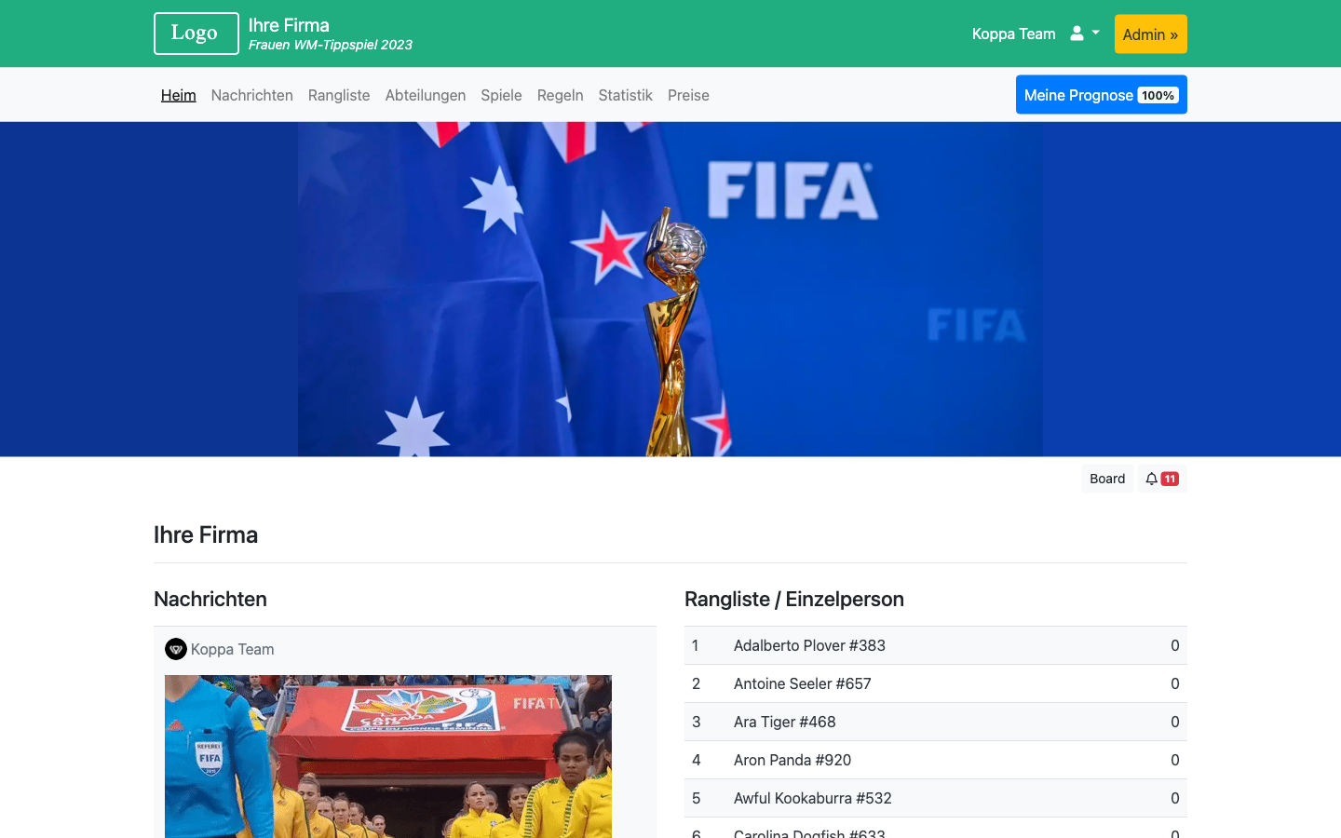Image resolution: width=1341 pixels, height=838 pixels.
Task: Click the Rangliste / Einzelperson heading
Action: click(x=794, y=599)
